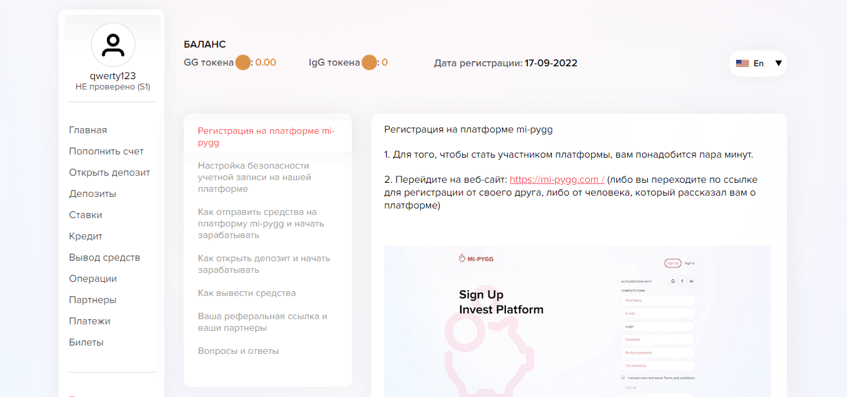Open the Билеты sidebar entry
The image size is (847, 397).
86,342
